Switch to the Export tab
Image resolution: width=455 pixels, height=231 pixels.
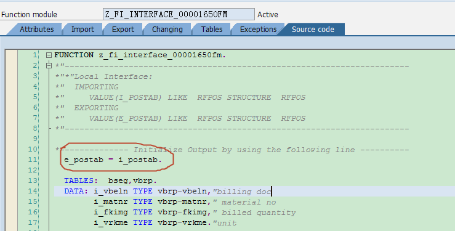pos(123,30)
